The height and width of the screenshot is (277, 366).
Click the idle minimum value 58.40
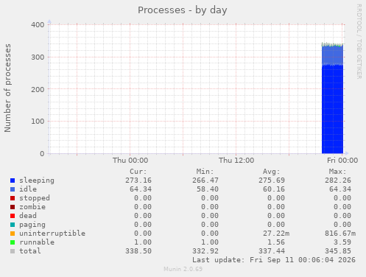(208, 189)
